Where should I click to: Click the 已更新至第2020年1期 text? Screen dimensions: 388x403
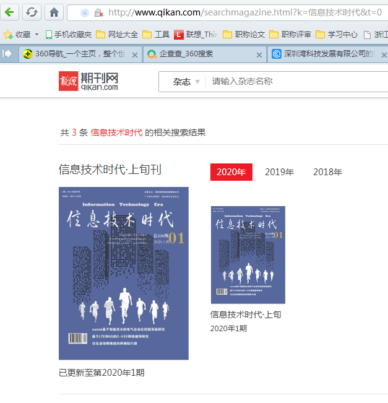[101, 373]
